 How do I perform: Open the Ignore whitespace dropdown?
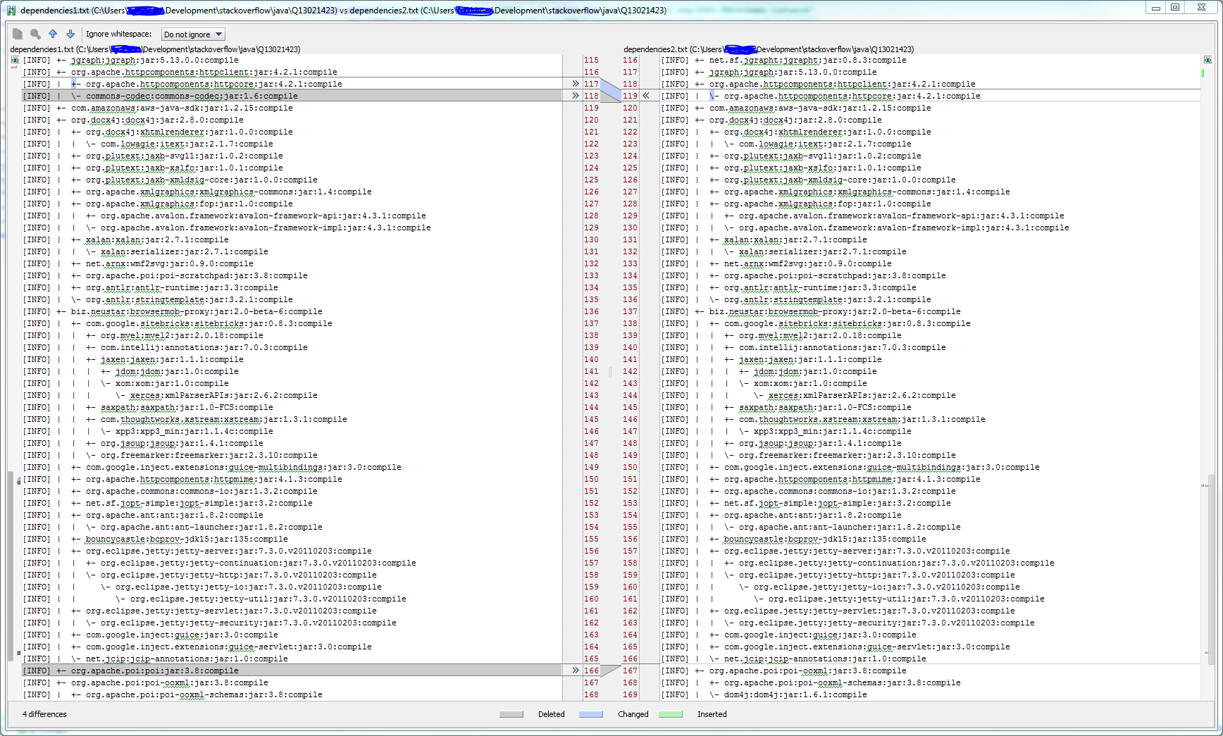pos(193,35)
